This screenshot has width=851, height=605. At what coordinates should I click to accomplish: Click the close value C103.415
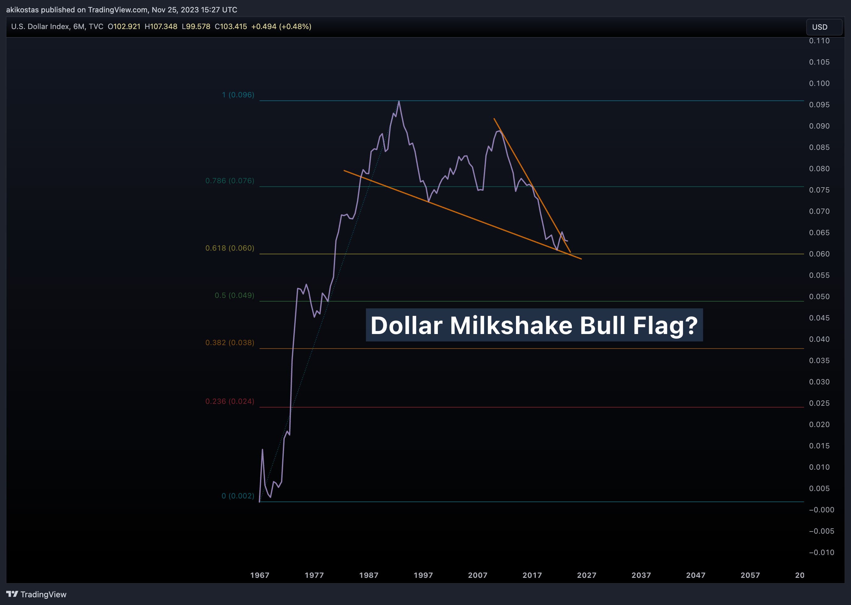click(231, 27)
